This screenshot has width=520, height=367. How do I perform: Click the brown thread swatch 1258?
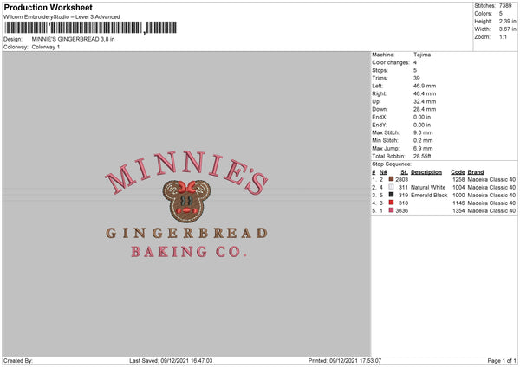391,179
